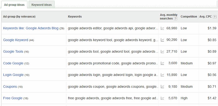This screenshot has width=218, height=106.
Task: Click the 15,890 monthly searches value
Action: click(172, 75)
